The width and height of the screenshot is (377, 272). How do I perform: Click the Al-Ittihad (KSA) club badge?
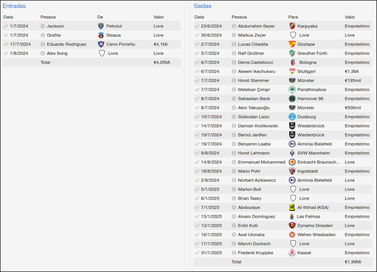(x=293, y=208)
